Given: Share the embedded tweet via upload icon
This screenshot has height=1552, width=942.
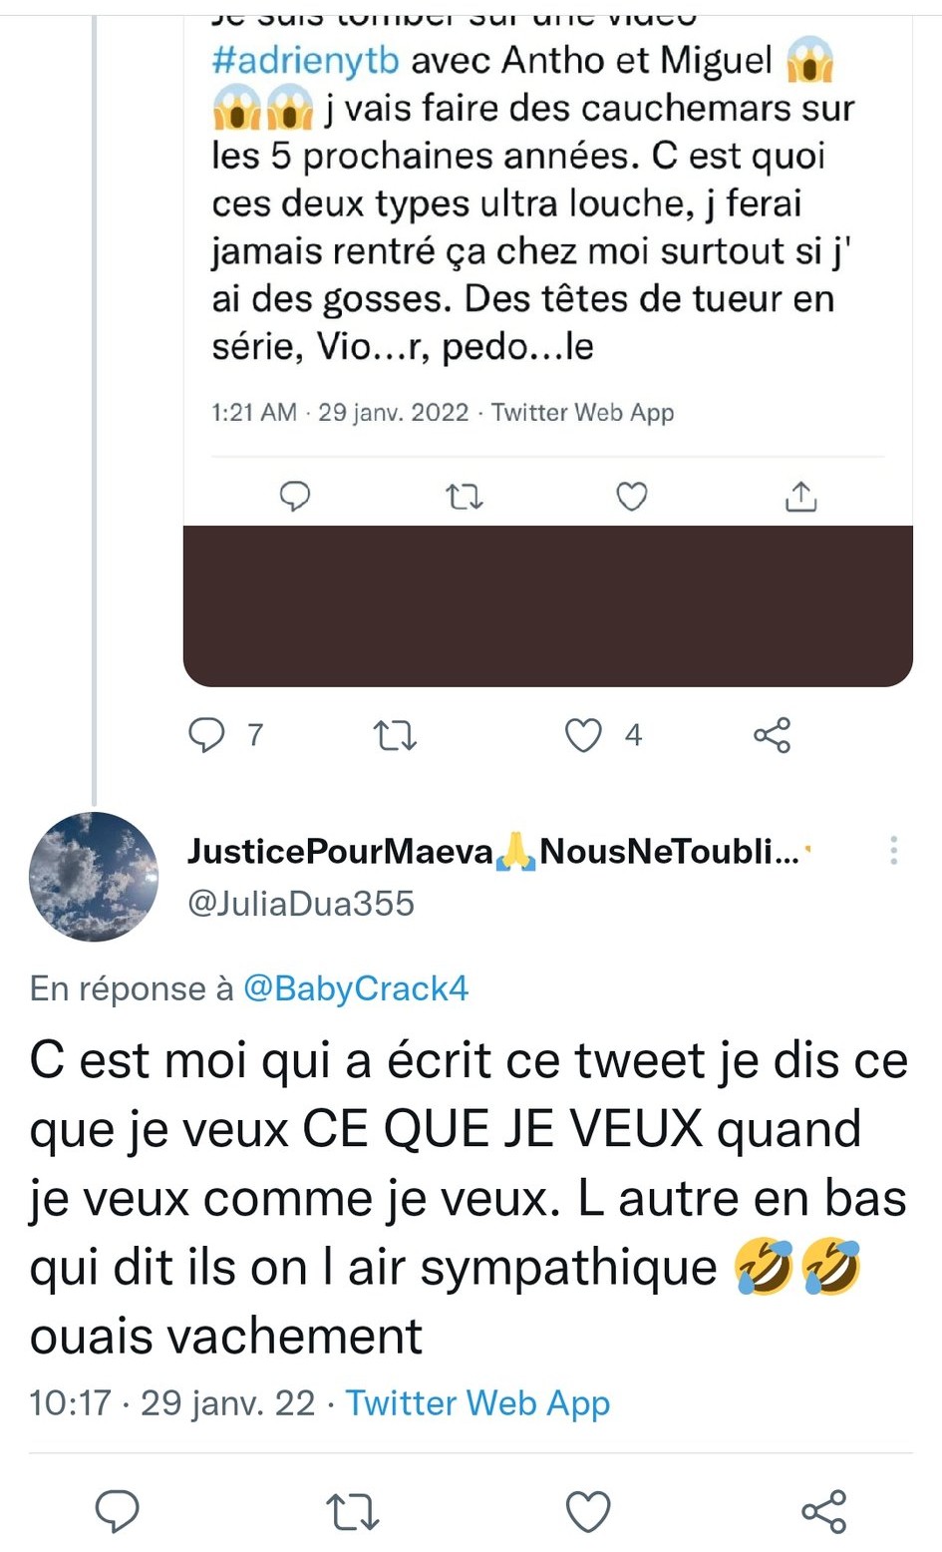Looking at the screenshot, I should tap(800, 496).
